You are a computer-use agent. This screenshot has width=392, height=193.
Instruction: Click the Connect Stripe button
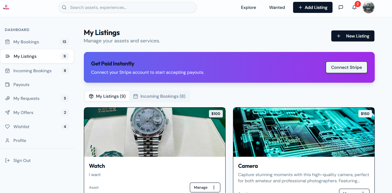coord(346,67)
